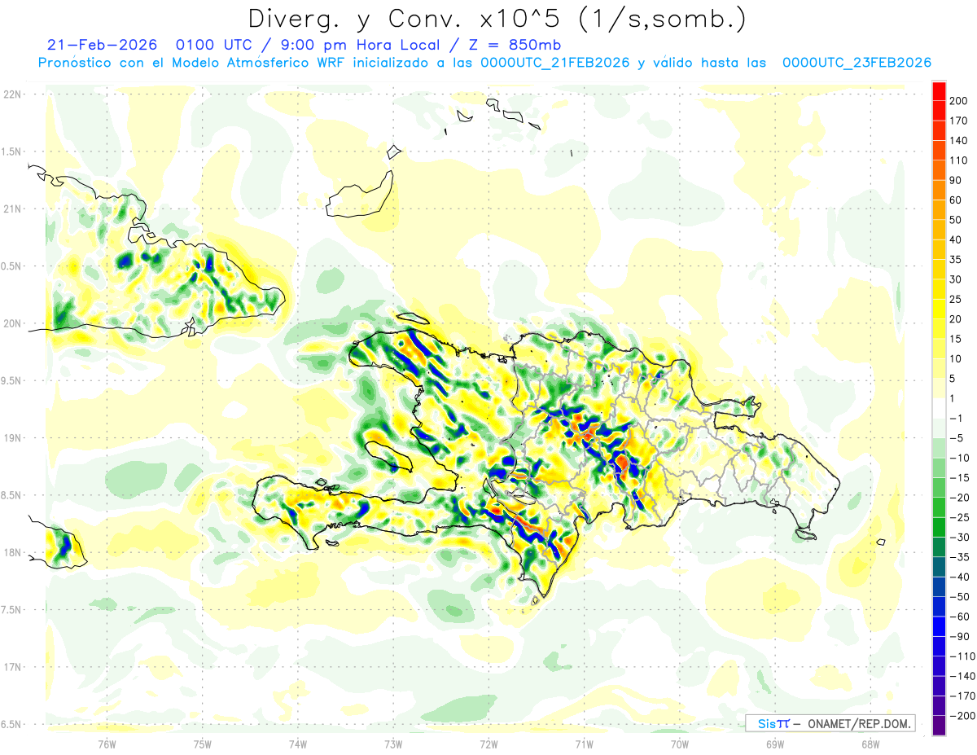This screenshot has width=977, height=755.
Task: Click the '-5' colorbar label
Action: click(x=957, y=437)
